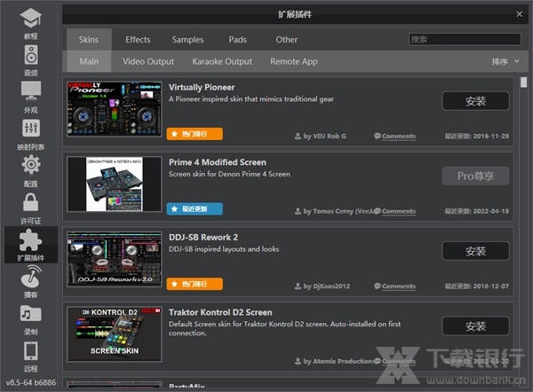
Task: Switch to the Pads tab
Action: click(237, 40)
